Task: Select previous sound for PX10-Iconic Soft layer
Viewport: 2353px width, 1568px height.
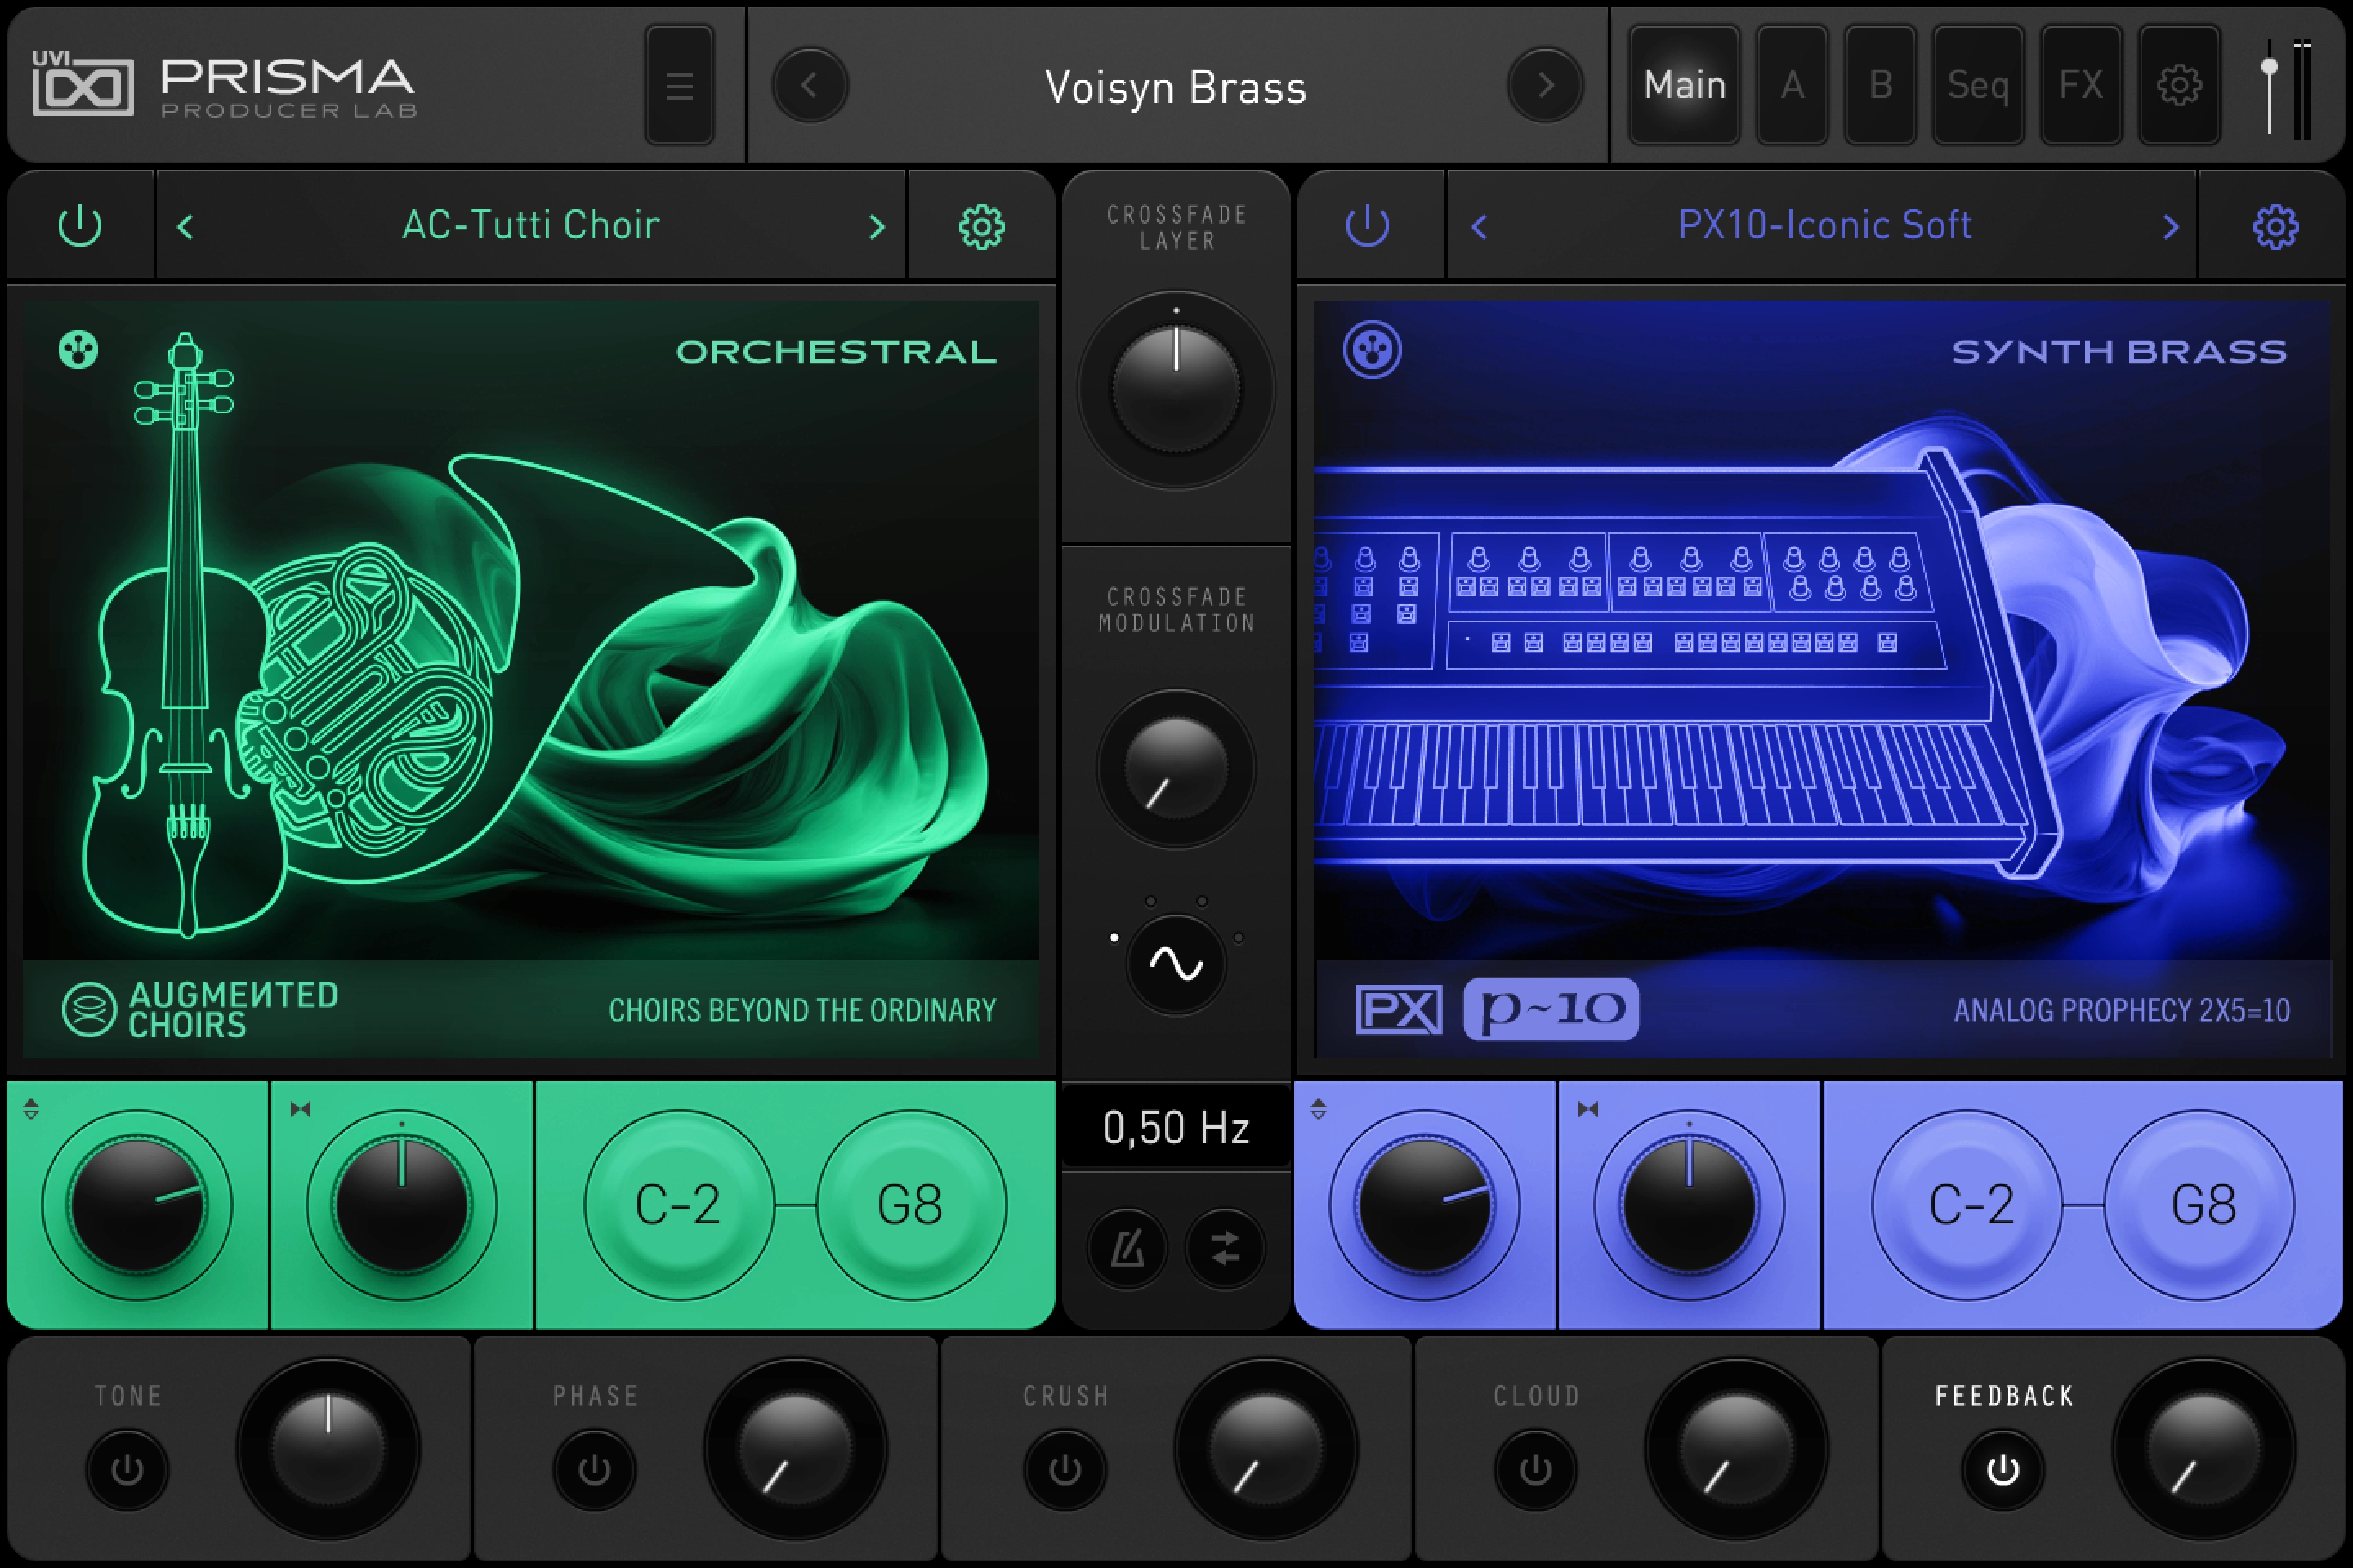Action: coord(1480,227)
